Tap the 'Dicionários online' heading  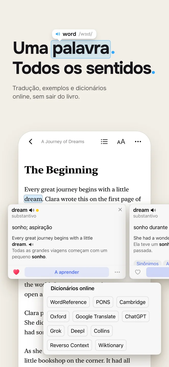click(x=73, y=288)
